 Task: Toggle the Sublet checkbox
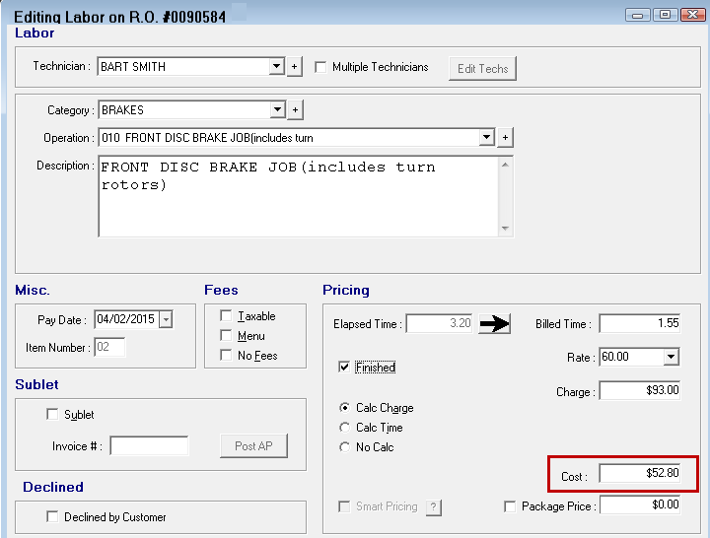(x=53, y=415)
